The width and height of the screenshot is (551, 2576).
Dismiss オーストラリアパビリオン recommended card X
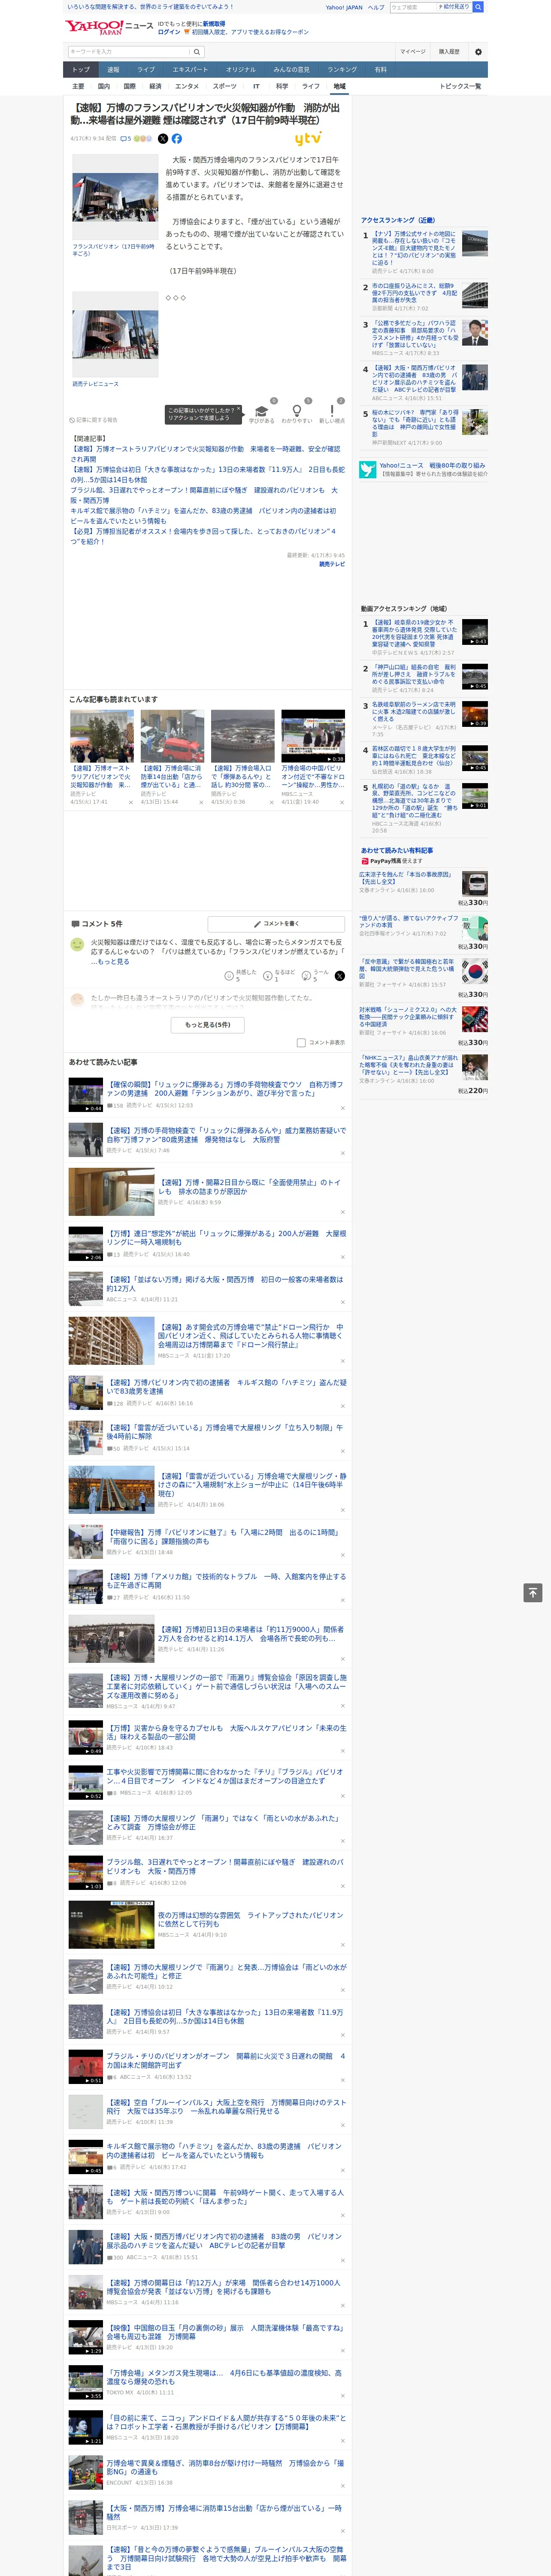tap(130, 802)
